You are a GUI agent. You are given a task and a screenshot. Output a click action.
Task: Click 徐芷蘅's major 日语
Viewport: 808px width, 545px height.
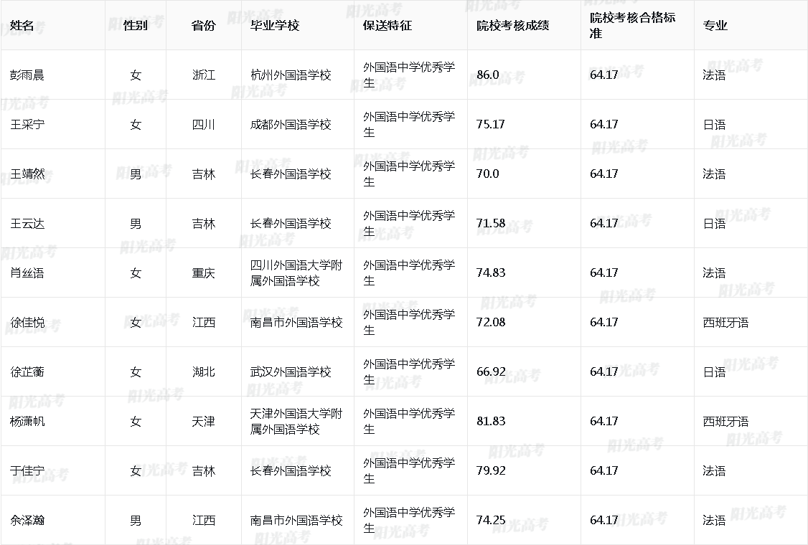[x=714, y=371]
